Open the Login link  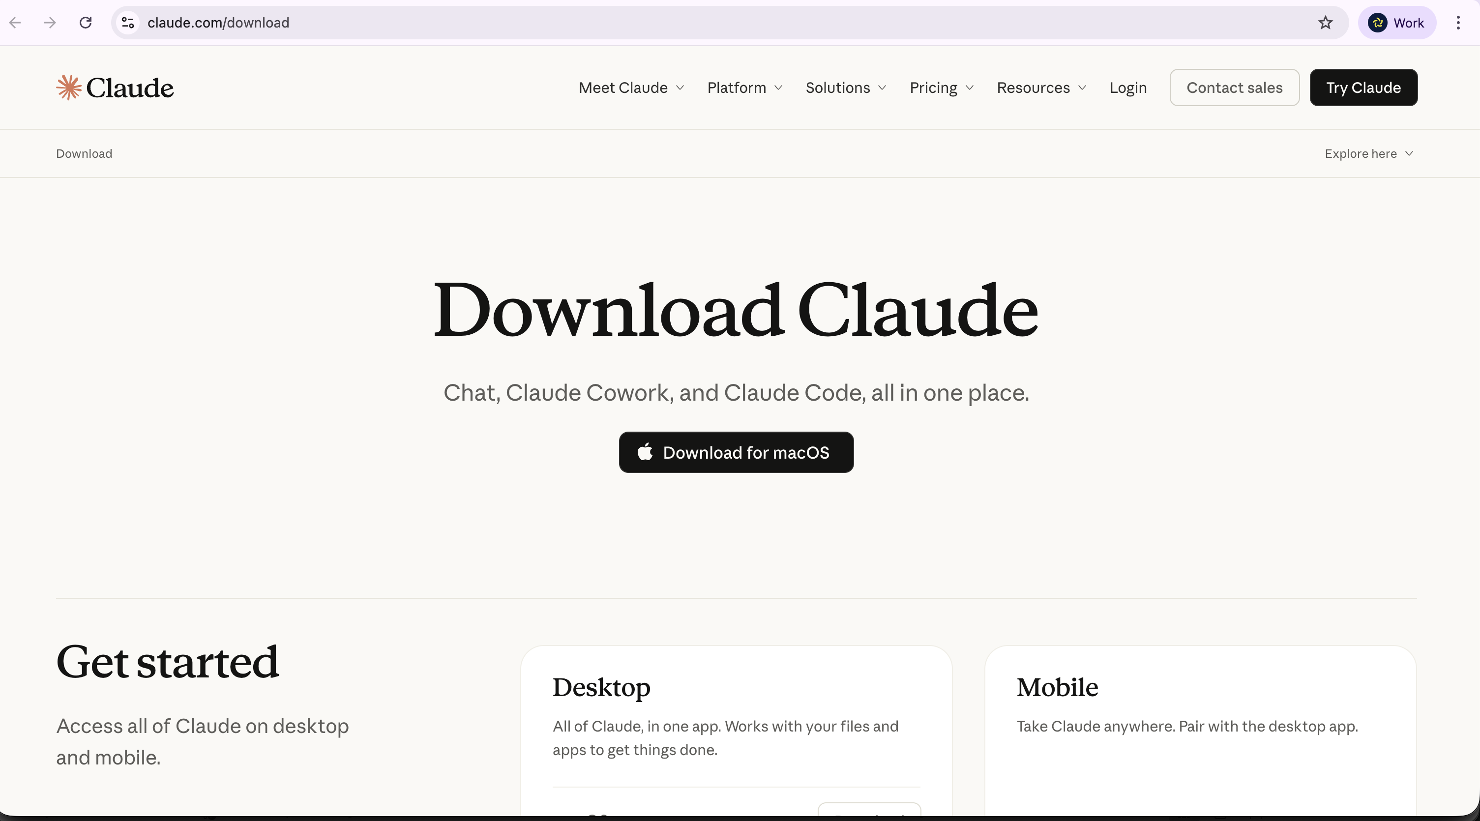point(1128,88)
